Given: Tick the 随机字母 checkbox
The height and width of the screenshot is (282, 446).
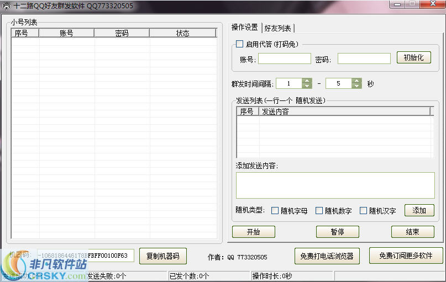Looking at the screenshot, I should pos(275,210).
